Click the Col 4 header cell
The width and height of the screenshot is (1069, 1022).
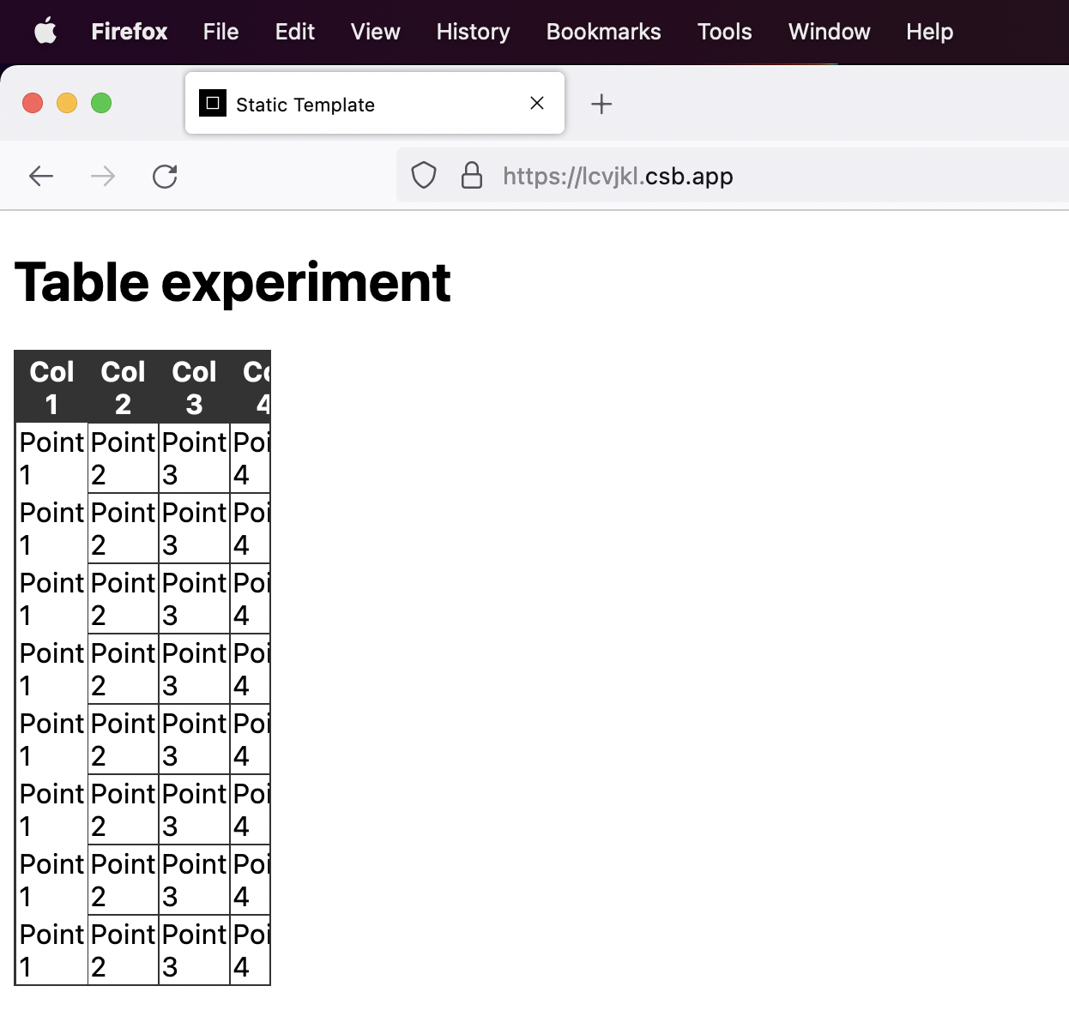click(251, 388)
